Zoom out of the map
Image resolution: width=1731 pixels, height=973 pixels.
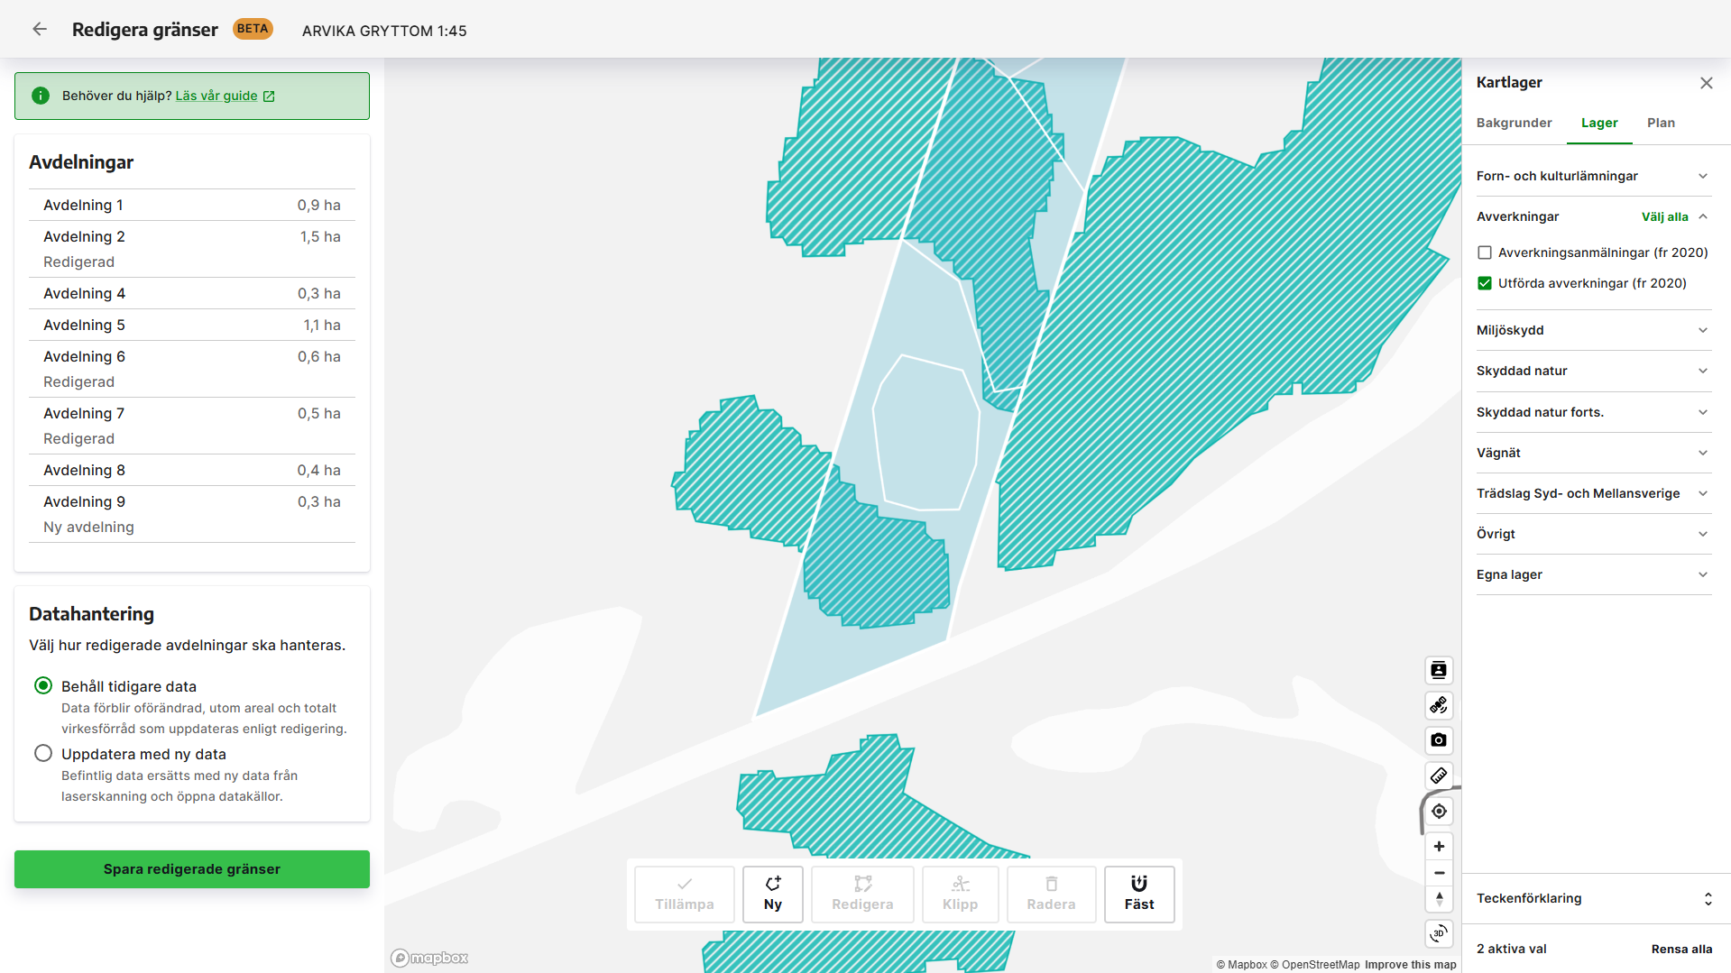point(1439,873)
